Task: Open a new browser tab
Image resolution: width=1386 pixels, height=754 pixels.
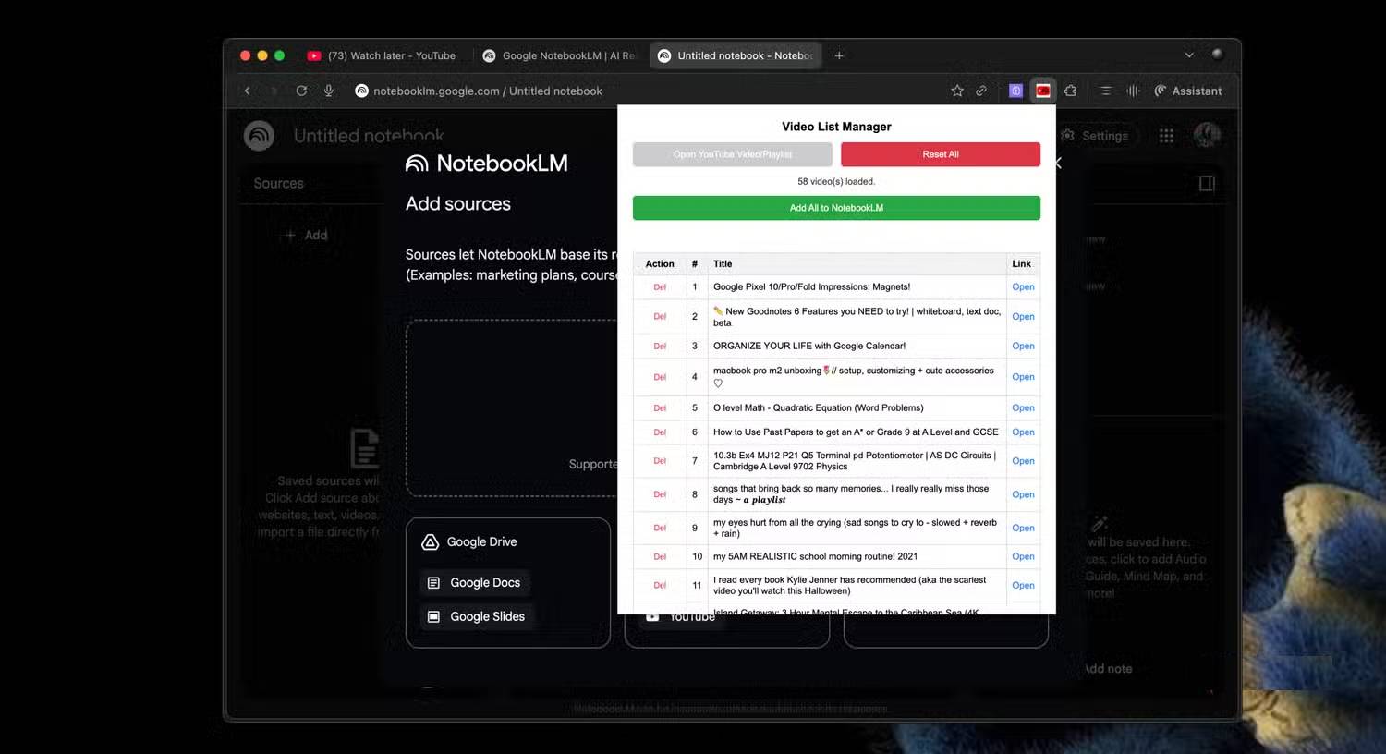Action: [839, 55]
